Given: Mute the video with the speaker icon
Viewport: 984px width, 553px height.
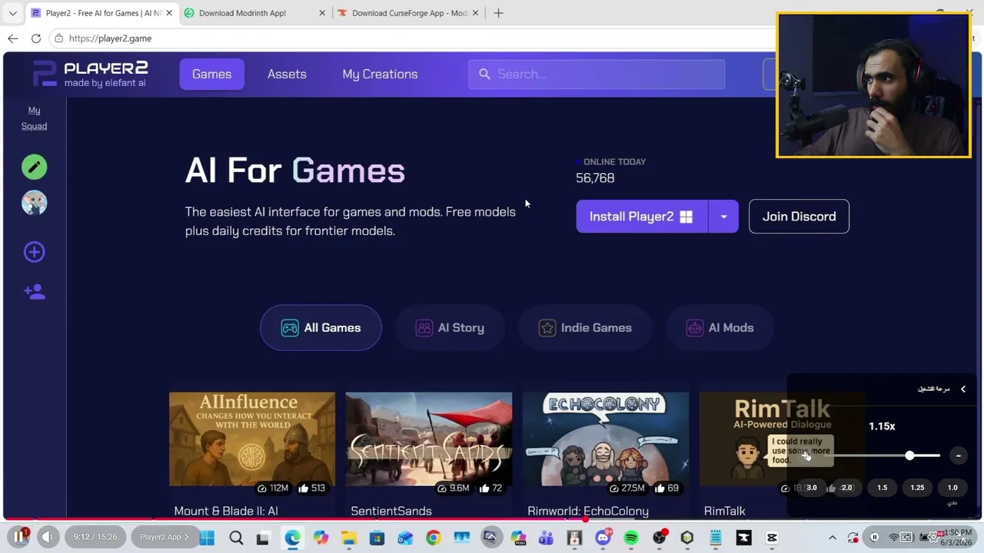Looking at the screenshot, I should click(x=47, y=537).
